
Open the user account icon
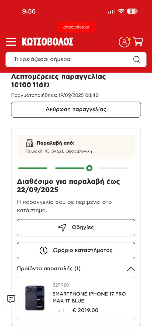point(124,42)
